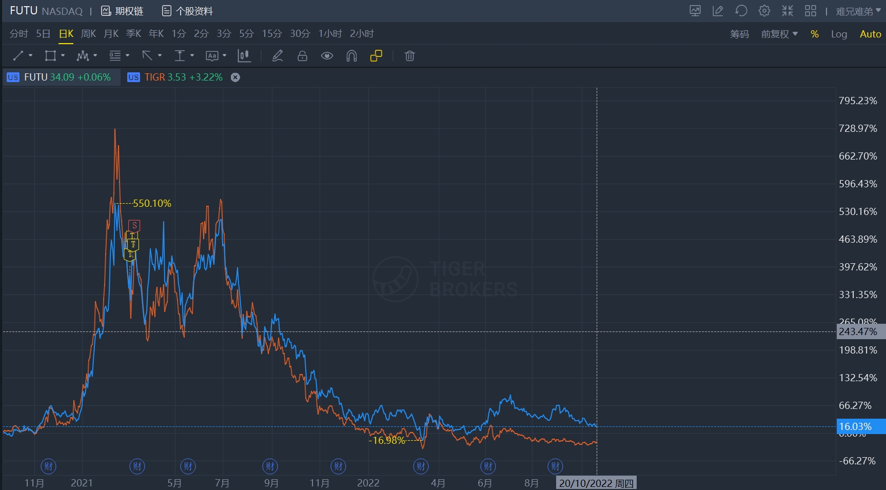Select the 2分 interval
Screen dimensions: 886x490
coord(201,34)
